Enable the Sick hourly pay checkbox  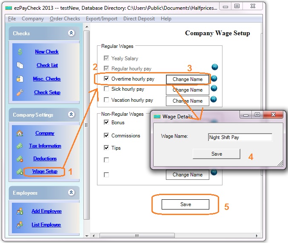click(x=107, y=89)
